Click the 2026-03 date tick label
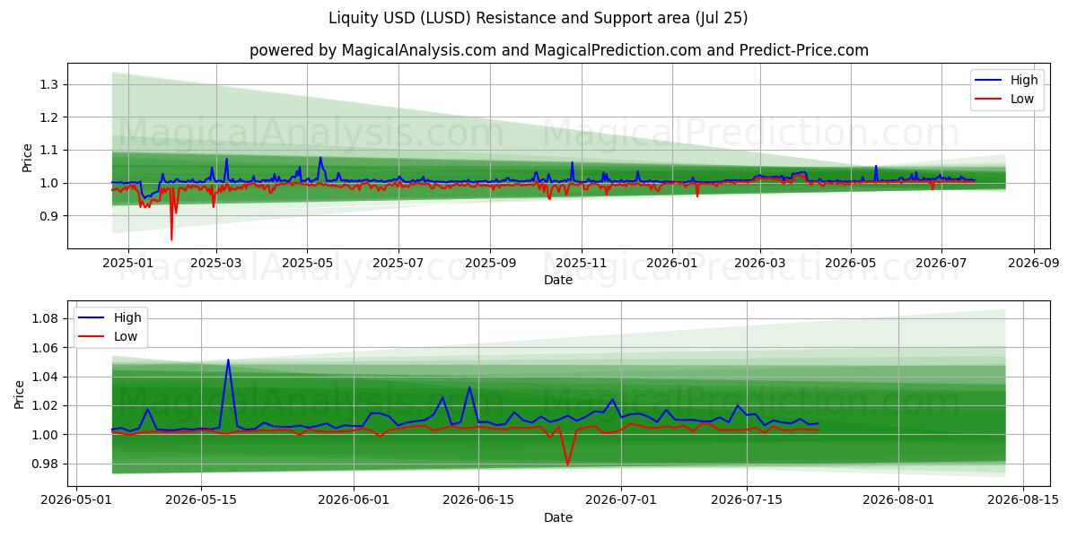The width and height of the screenshot is (1077, 538). 761,263
